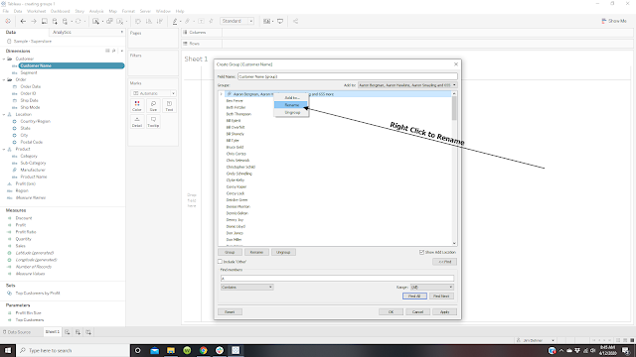
Task: Click the groups list vertical scrollbar
Action: 454,169
